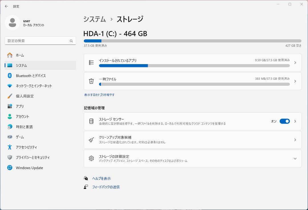Click inside the 設定の検索 search box
308x210 pixels.
(40, 41)
